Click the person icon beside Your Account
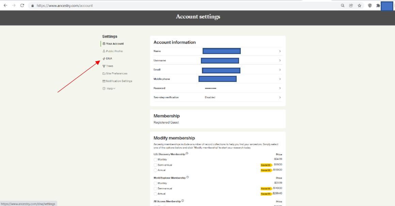Viewport: 395px width, 206px height. pos(104,44)
